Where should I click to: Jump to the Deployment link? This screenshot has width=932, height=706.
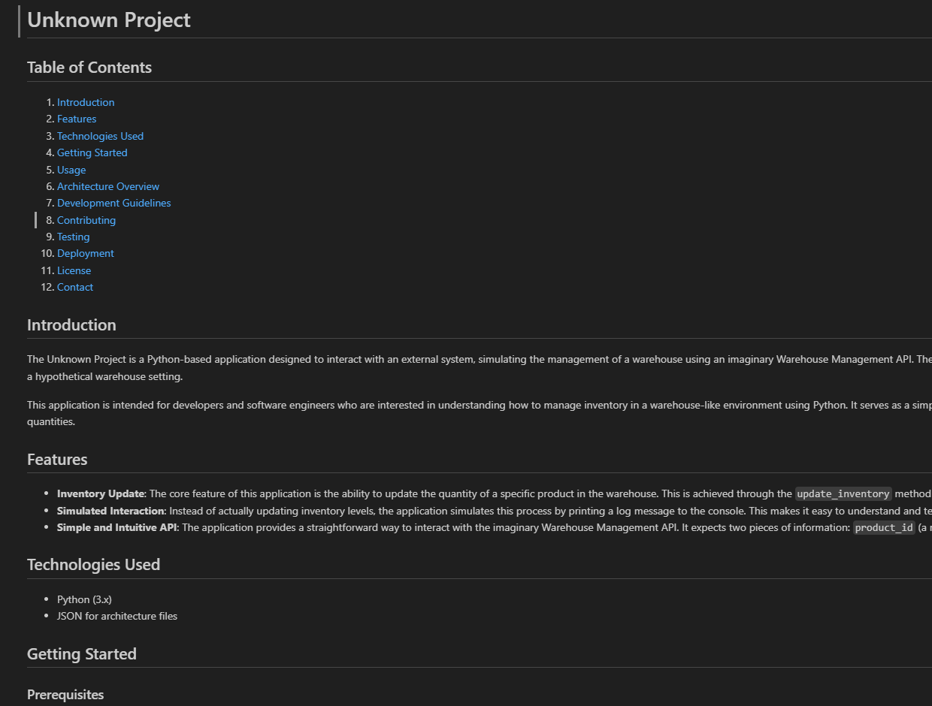(86, 253)
